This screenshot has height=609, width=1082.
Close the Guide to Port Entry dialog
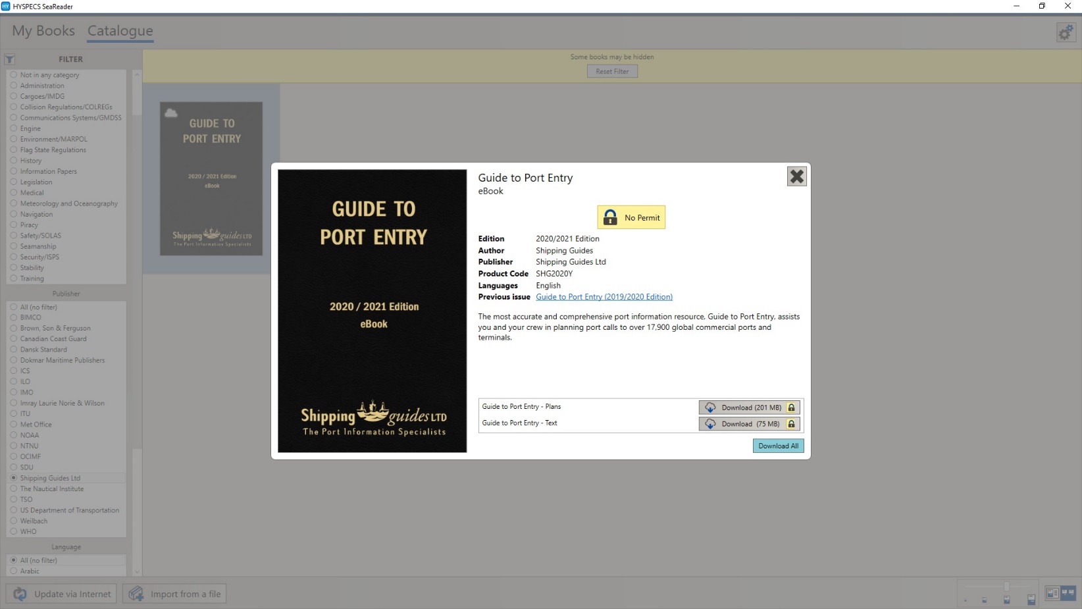click(x=796, y=176)
